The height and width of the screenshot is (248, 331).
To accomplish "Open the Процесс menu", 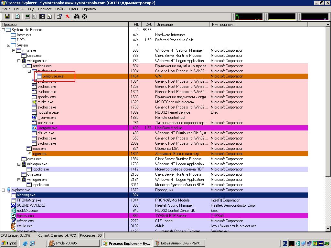I will [45, 9].
